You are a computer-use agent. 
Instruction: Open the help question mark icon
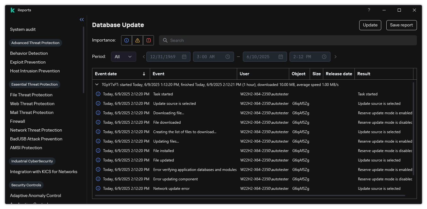tap(369, 10)
